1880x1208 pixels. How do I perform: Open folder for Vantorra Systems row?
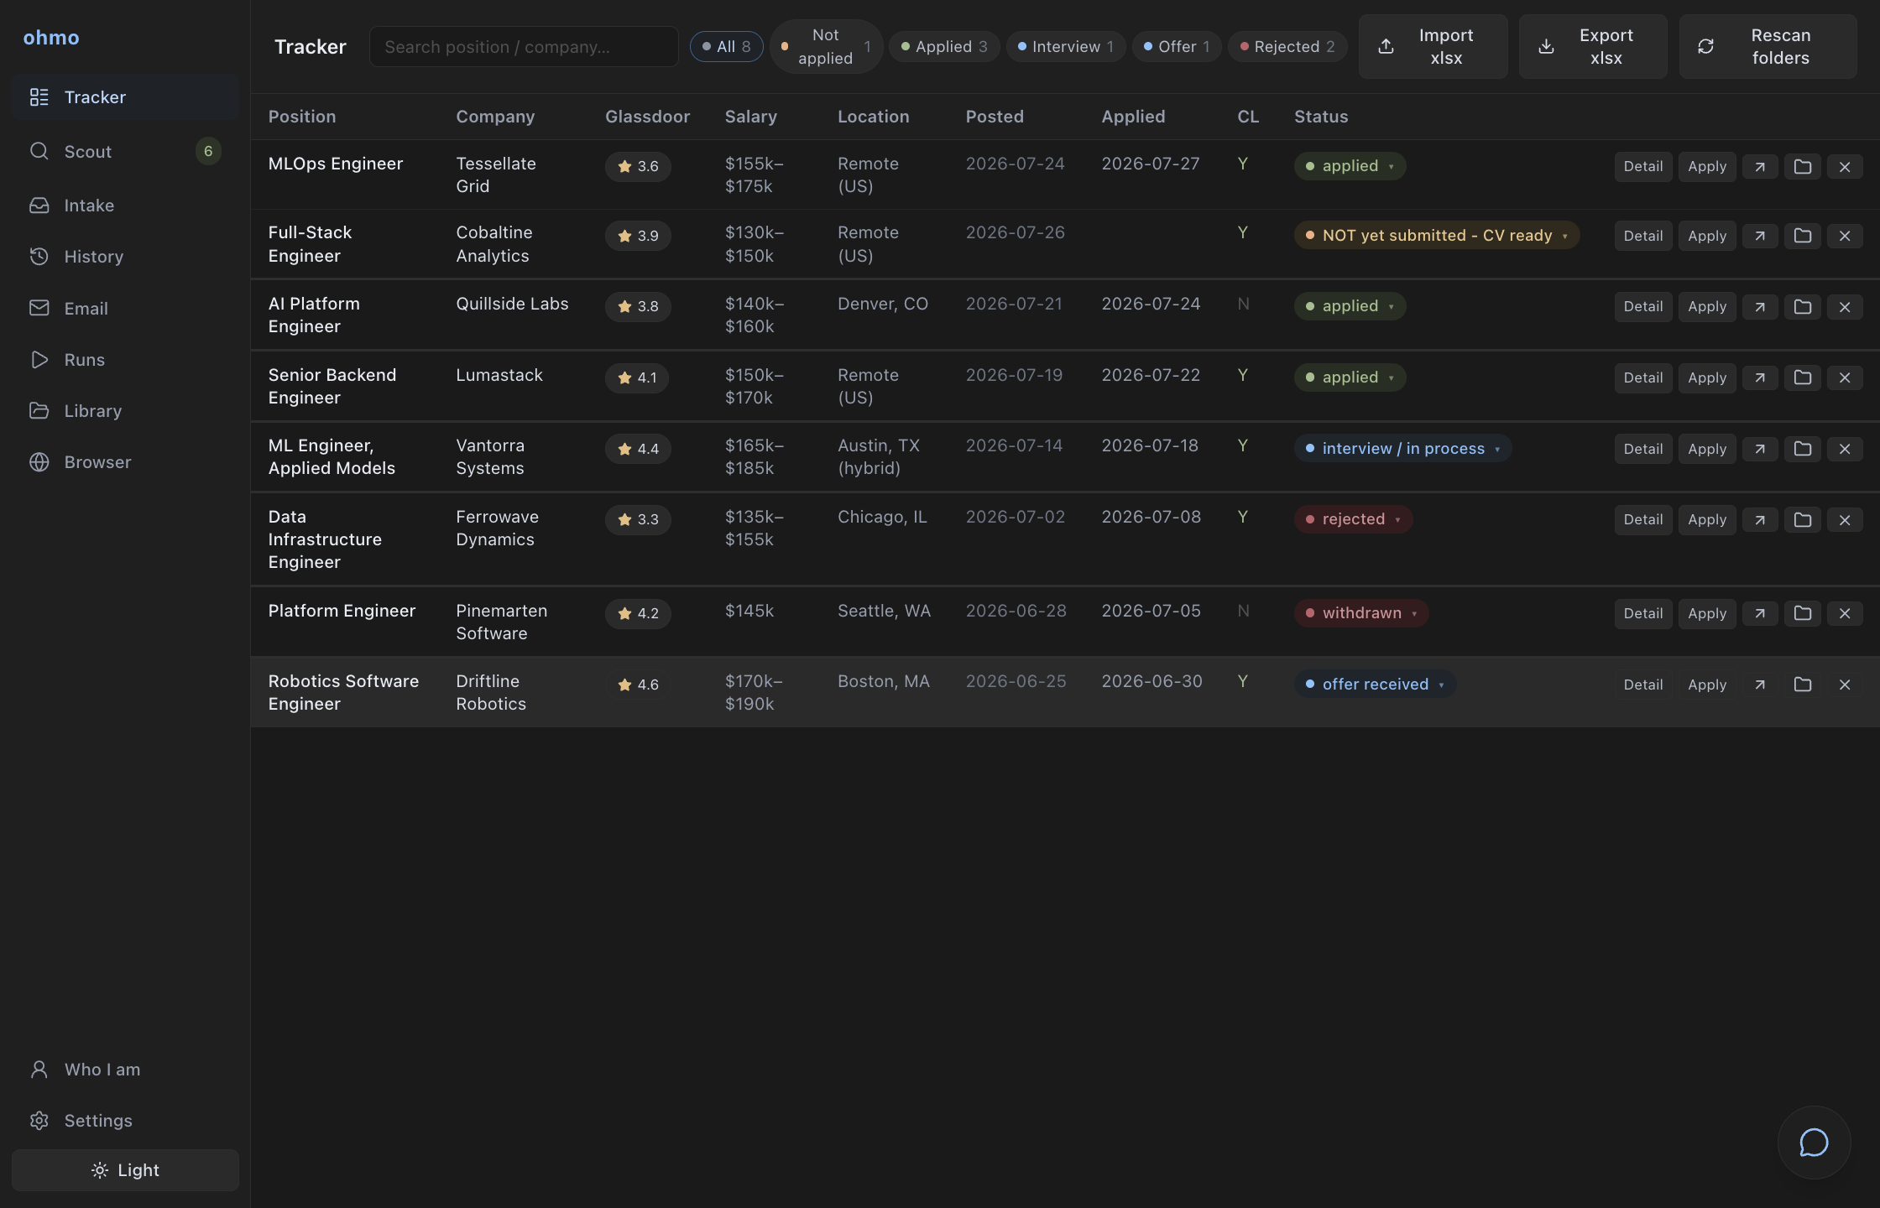[x=1802, y=449]
